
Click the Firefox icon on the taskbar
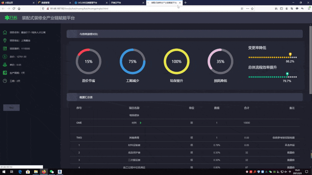pyautogui.click(x=44, y=172)
